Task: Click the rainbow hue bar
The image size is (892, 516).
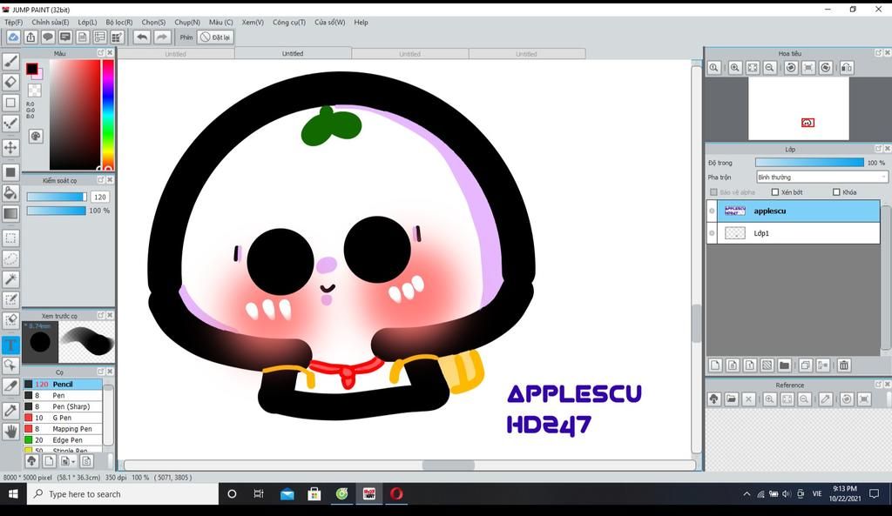Action: pos(108,114)
